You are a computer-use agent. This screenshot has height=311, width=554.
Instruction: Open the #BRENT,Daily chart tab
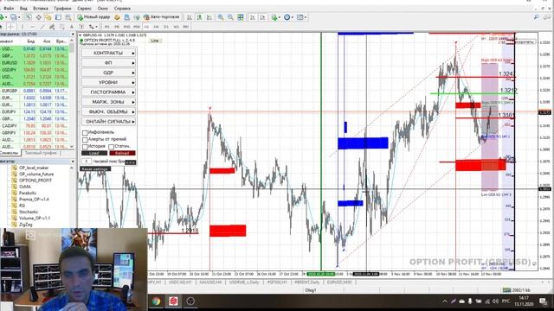(x=306, y=282)
